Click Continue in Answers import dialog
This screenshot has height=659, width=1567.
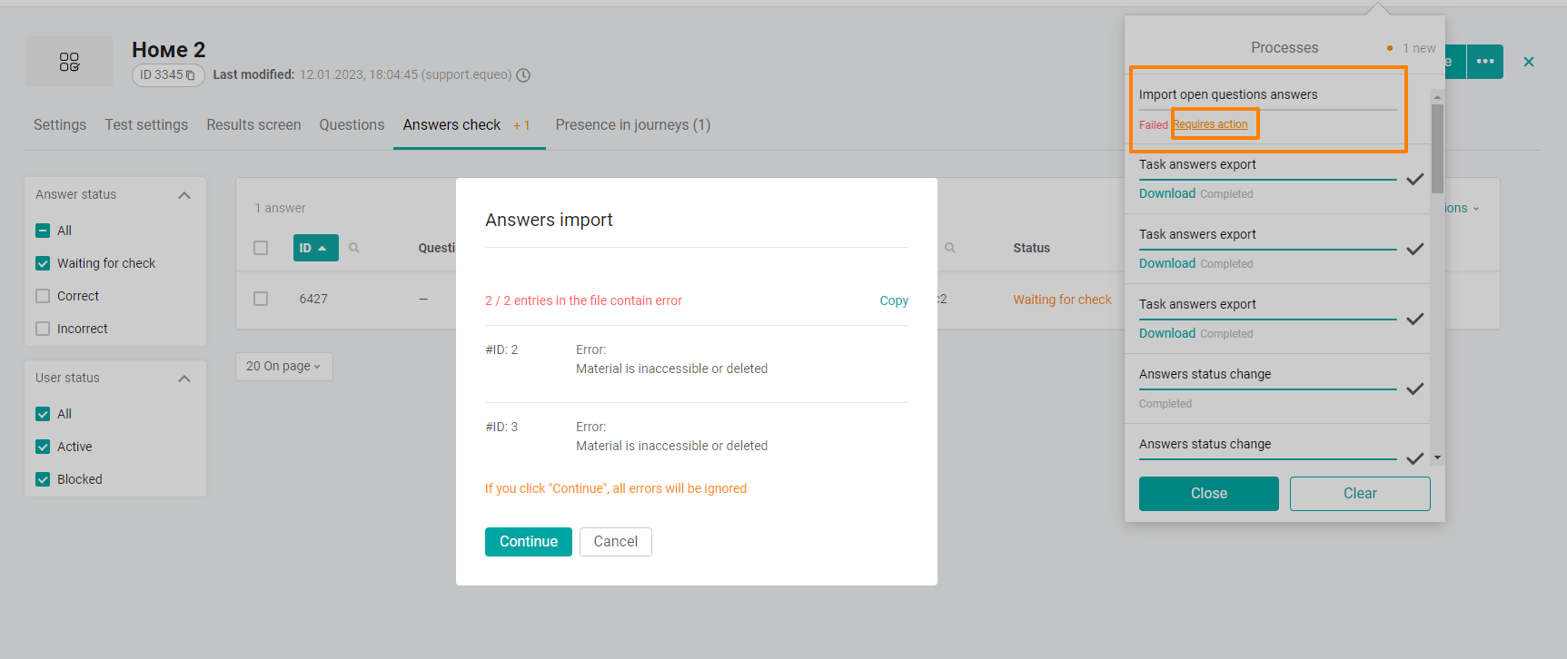click(529, 542)
